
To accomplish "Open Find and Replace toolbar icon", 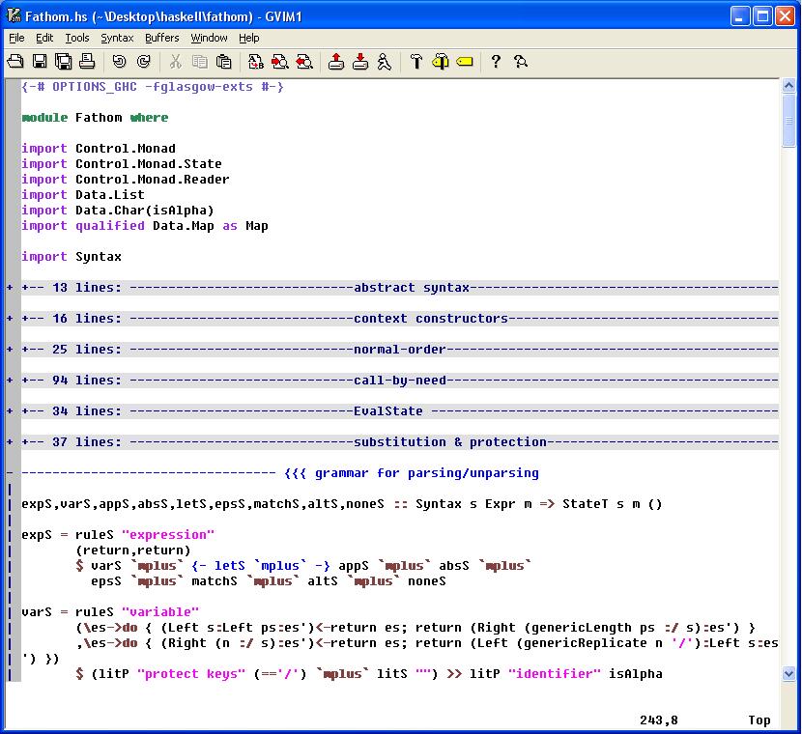I will (x=256, y=62).
